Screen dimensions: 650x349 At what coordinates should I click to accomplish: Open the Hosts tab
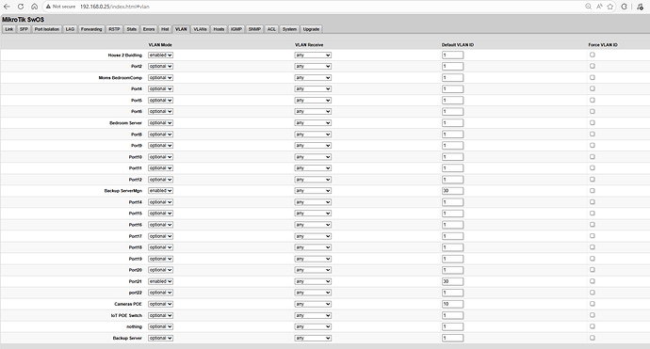pyautogui.click(x=219, y=29)
